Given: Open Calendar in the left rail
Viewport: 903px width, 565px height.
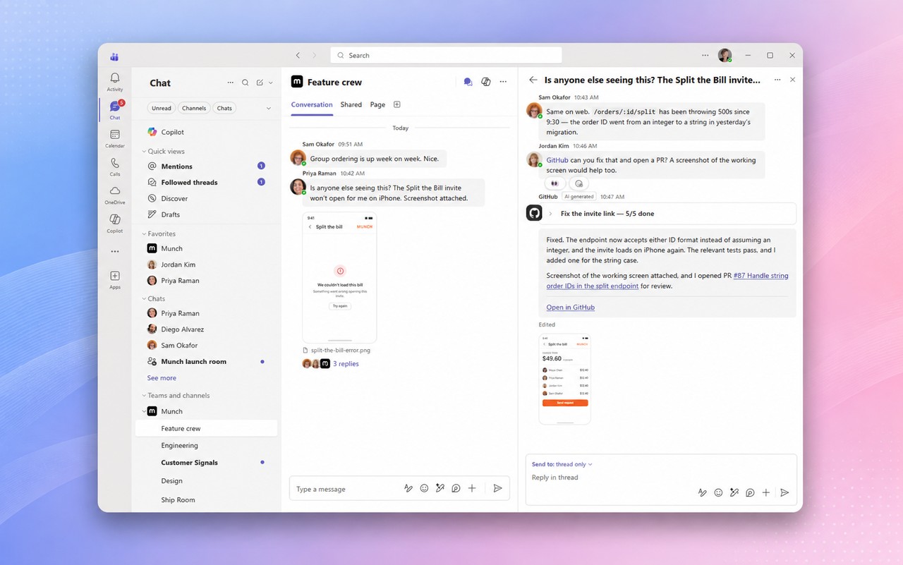Looking at the screenshot, I should coord(115,138).
